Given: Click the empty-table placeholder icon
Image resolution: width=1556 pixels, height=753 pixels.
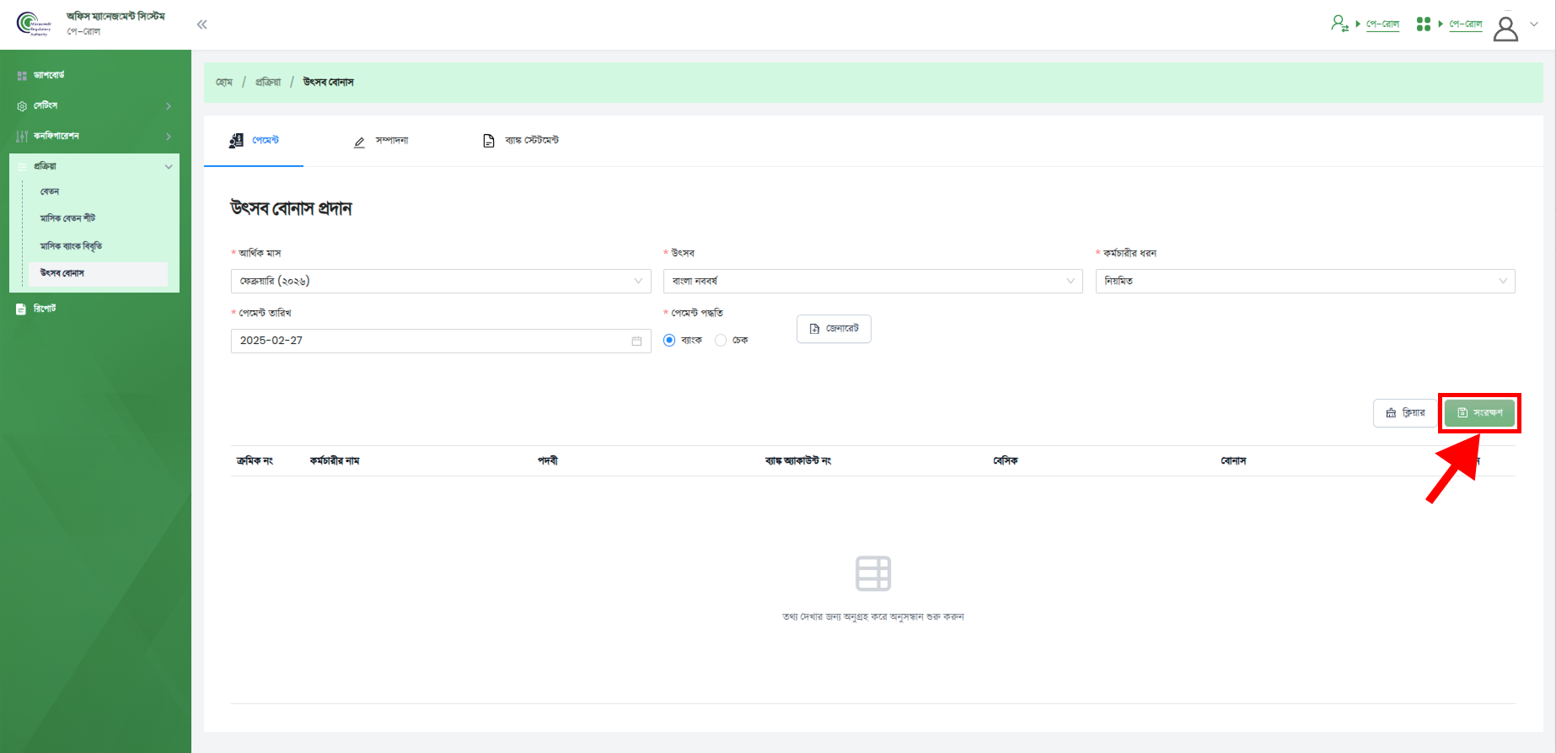Looking at the screenshot, I should coord(873,573).
